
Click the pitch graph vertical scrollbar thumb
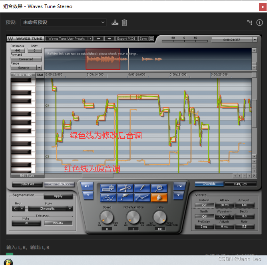pos(254,114)
